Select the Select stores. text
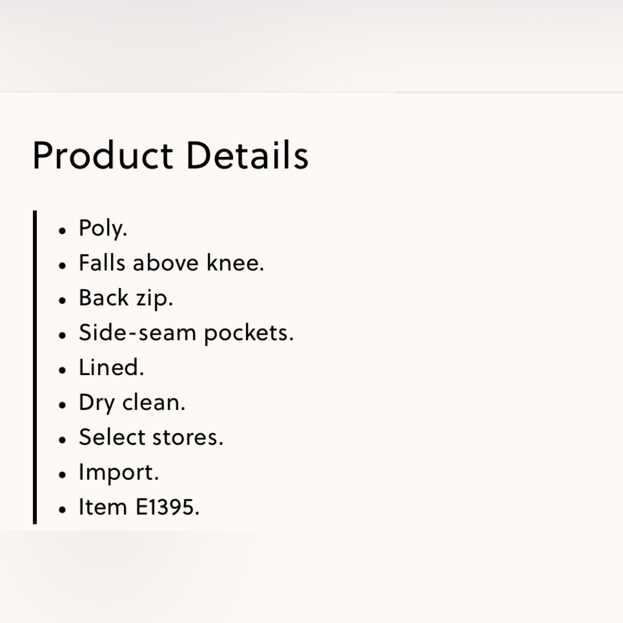The height and width of the screenshot is (623, 623). (x=151, y=437)
